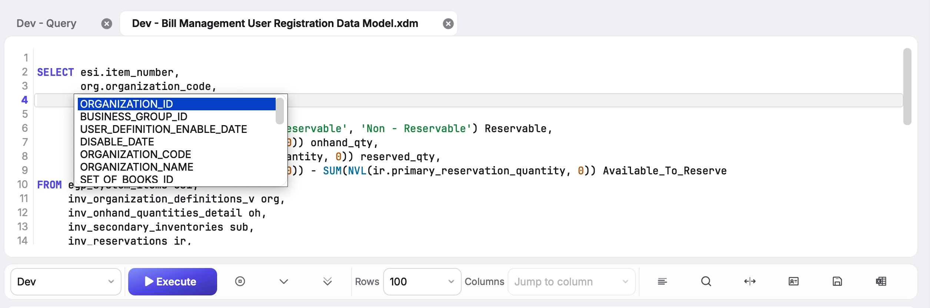Viewport: 930px width, 308px height.
Task: Click the editor vertical scrollbar
Action: pos(907,87)
